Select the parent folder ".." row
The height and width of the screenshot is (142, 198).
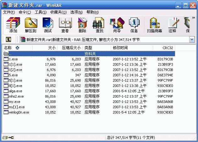pyautogui.click(x=89, y=54)
